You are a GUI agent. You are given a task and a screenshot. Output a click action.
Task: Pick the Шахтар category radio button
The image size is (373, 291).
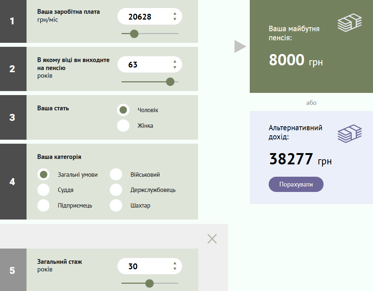pyautogui.click(x=116, y=205)
